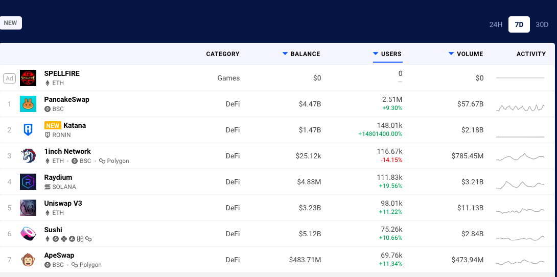557x277 pixels.
Task: Click PancakeSwap users count 2.51M
Action: click(x=392, y=99)
